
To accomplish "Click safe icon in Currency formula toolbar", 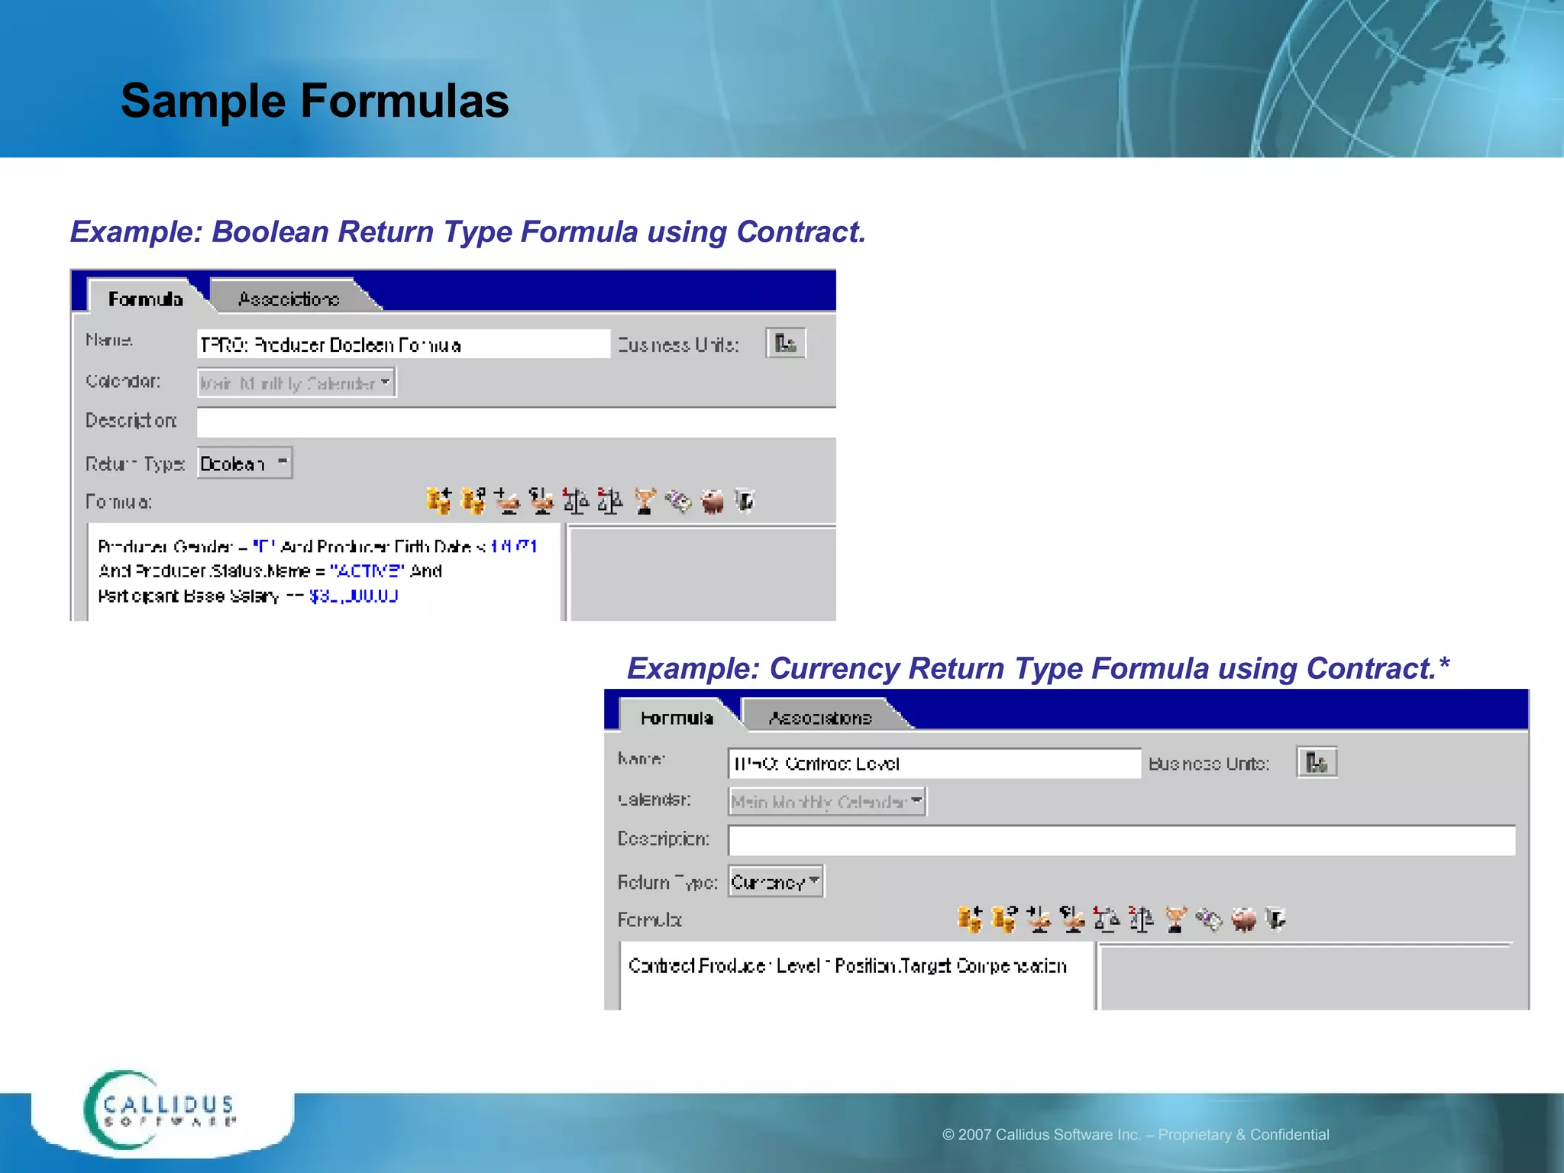I will [1277, 919].
